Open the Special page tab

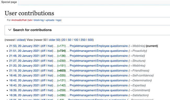[9, 2]
